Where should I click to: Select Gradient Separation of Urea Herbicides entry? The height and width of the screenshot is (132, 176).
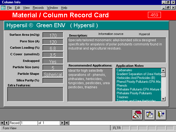pos(139,74)
